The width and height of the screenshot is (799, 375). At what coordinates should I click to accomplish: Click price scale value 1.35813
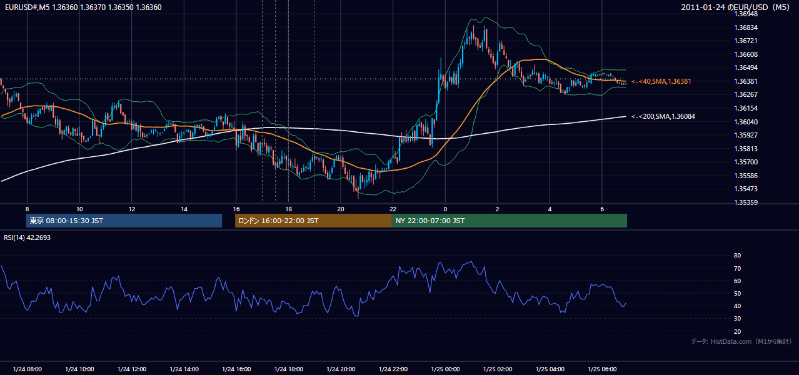click(746, 149)
